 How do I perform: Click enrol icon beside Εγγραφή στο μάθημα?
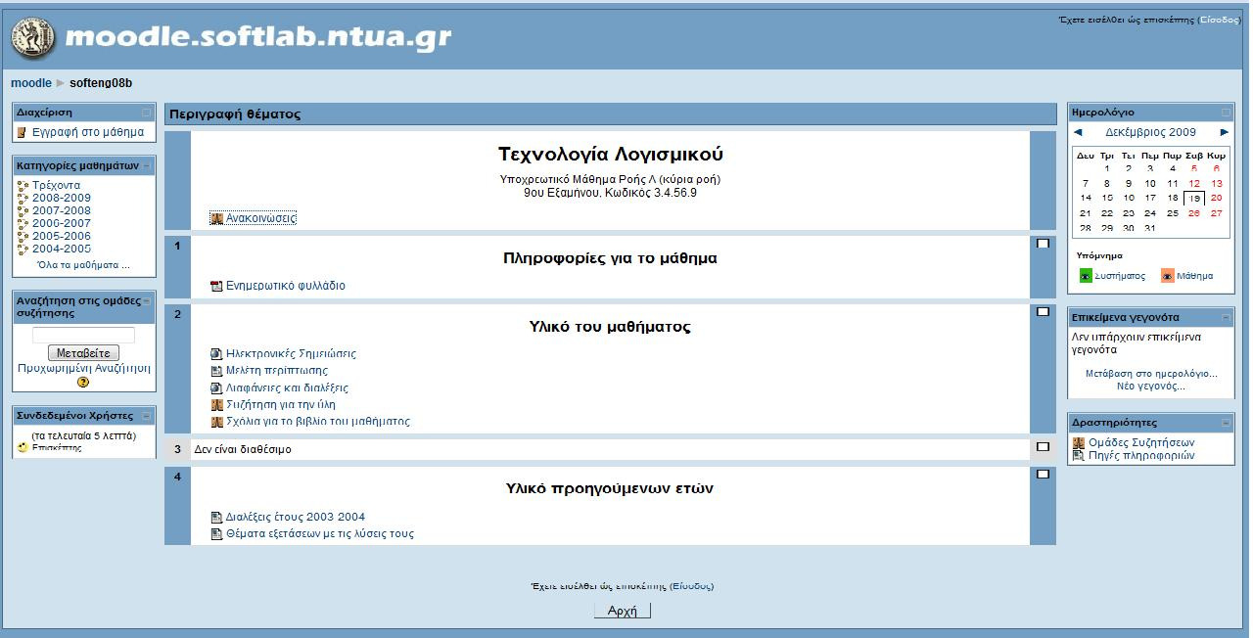tap(22, 132)
